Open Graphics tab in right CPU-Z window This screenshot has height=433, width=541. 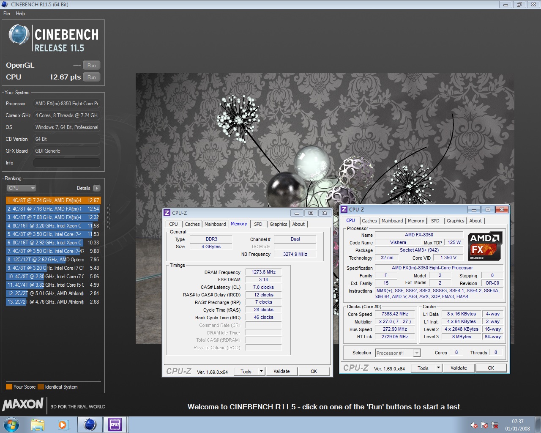click(x=456, y=221)
